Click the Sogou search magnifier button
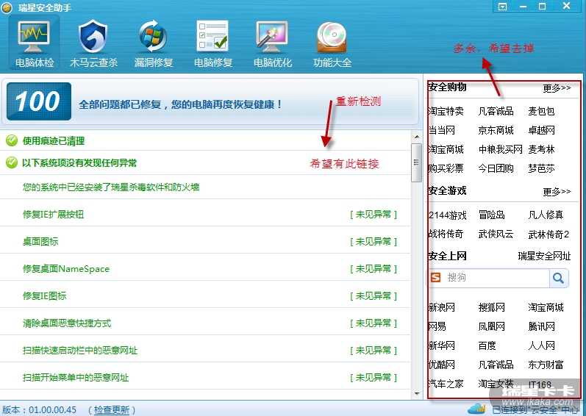The image size is (586, 416). [x=559, y=278]
